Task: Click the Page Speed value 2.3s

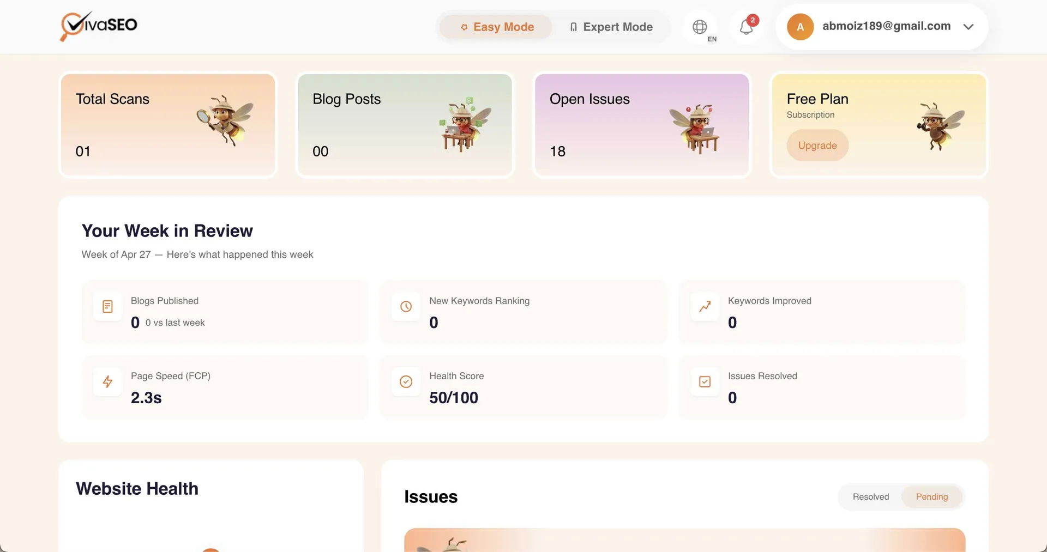Action: (146, 398)
